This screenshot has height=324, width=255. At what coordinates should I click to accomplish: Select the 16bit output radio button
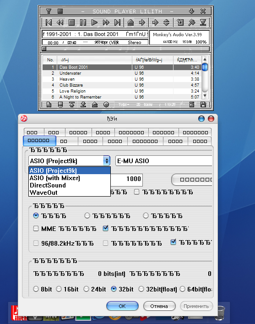59,289
